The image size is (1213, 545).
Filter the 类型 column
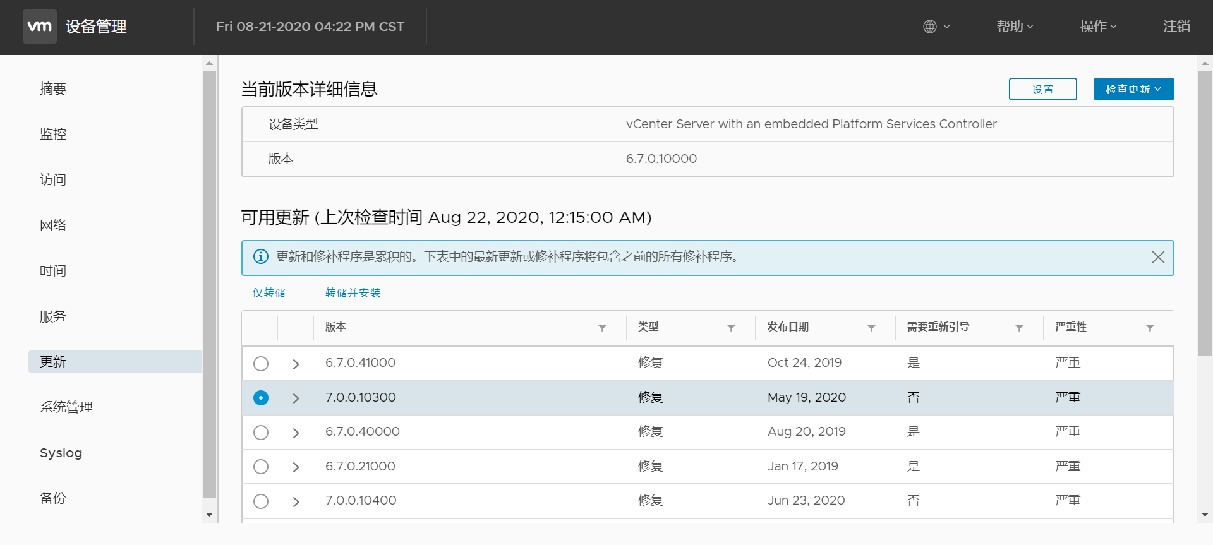coord(731,328)
